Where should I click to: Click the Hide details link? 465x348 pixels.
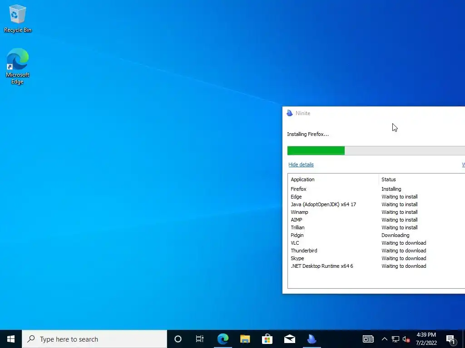(301, 164)
